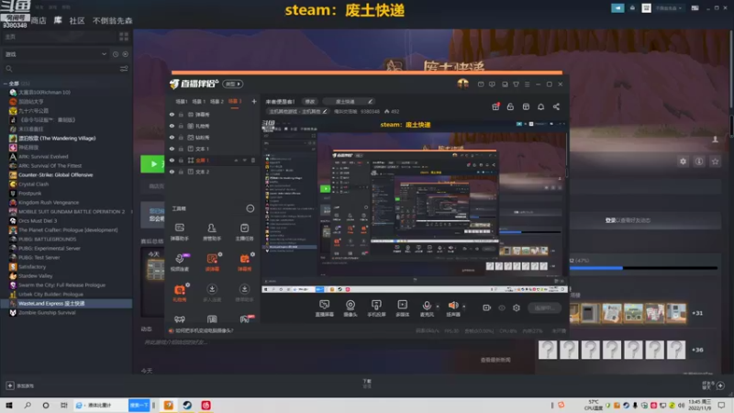Click the recent-activity clock icon in Steam sidebar
The width and height of the screenshot is (734, 413).
[116, 54]
